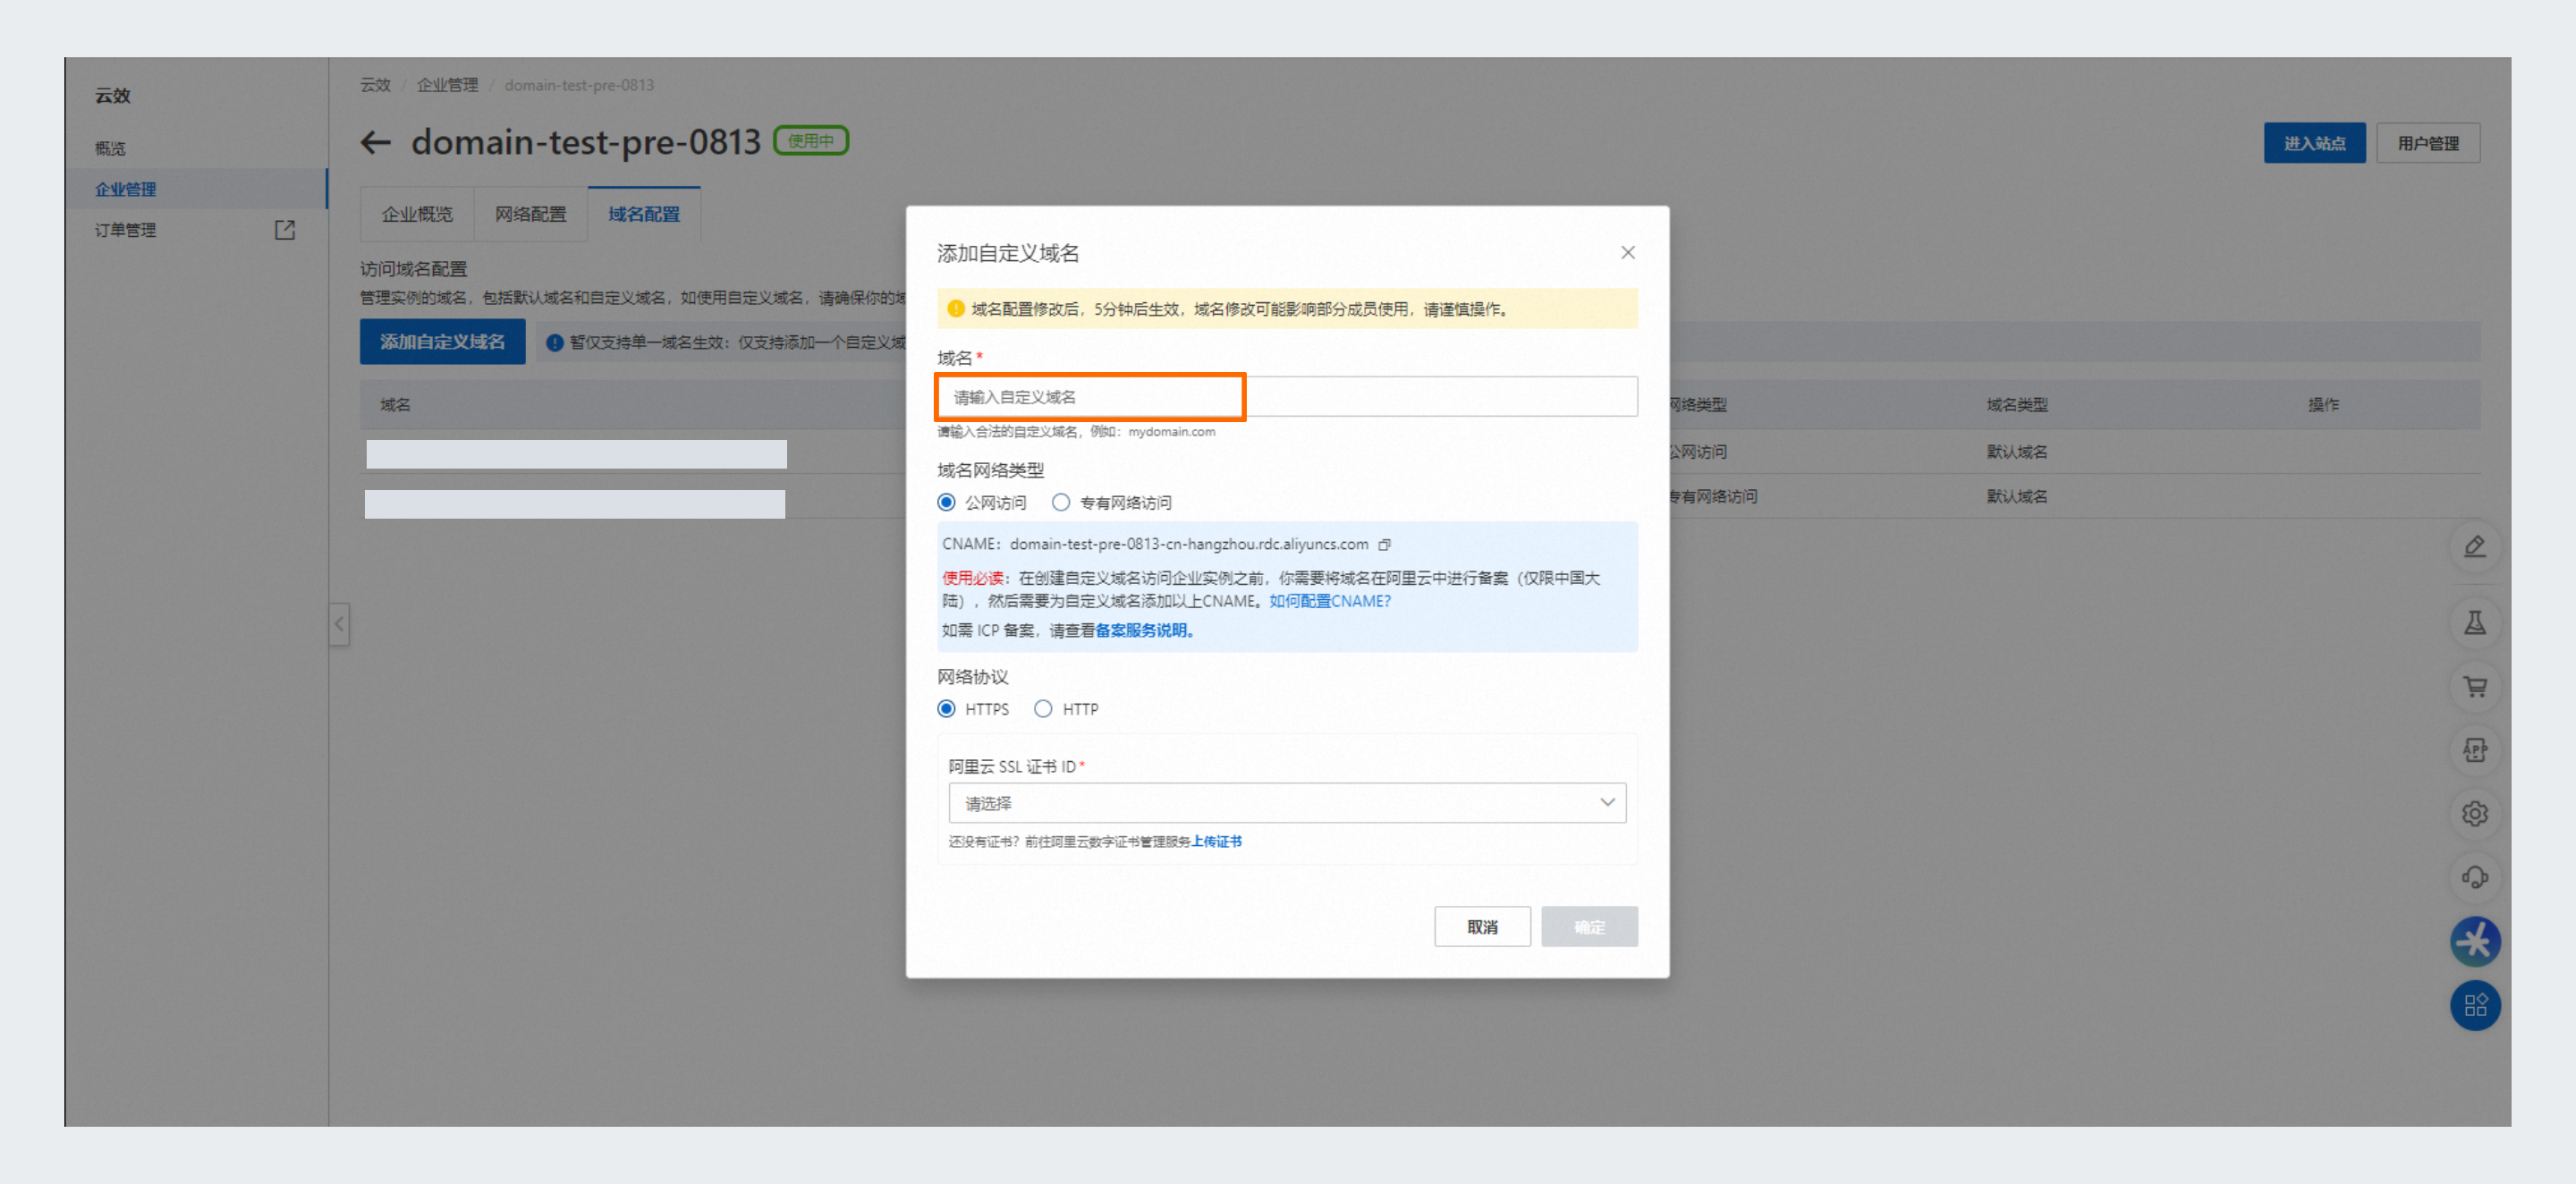Focus the 请输入自定义域名 input field
The height and width of the screenshot is (1184, 2576).
click(x=1287, y=397)
